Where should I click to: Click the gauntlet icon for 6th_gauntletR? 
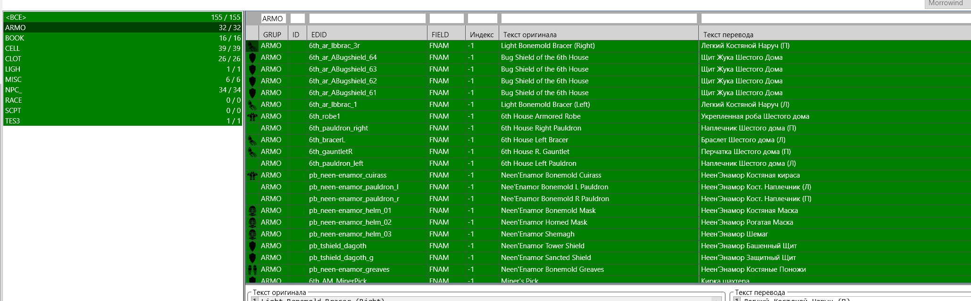[252, 152]
